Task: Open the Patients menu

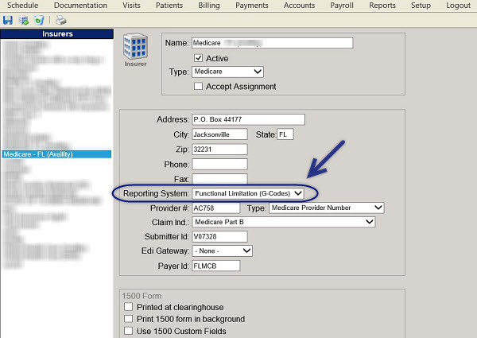Action: [169, 6]
